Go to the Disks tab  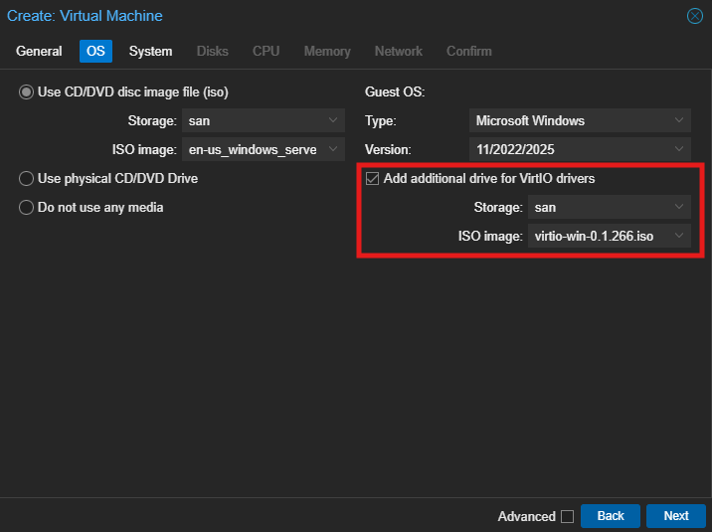213,52
